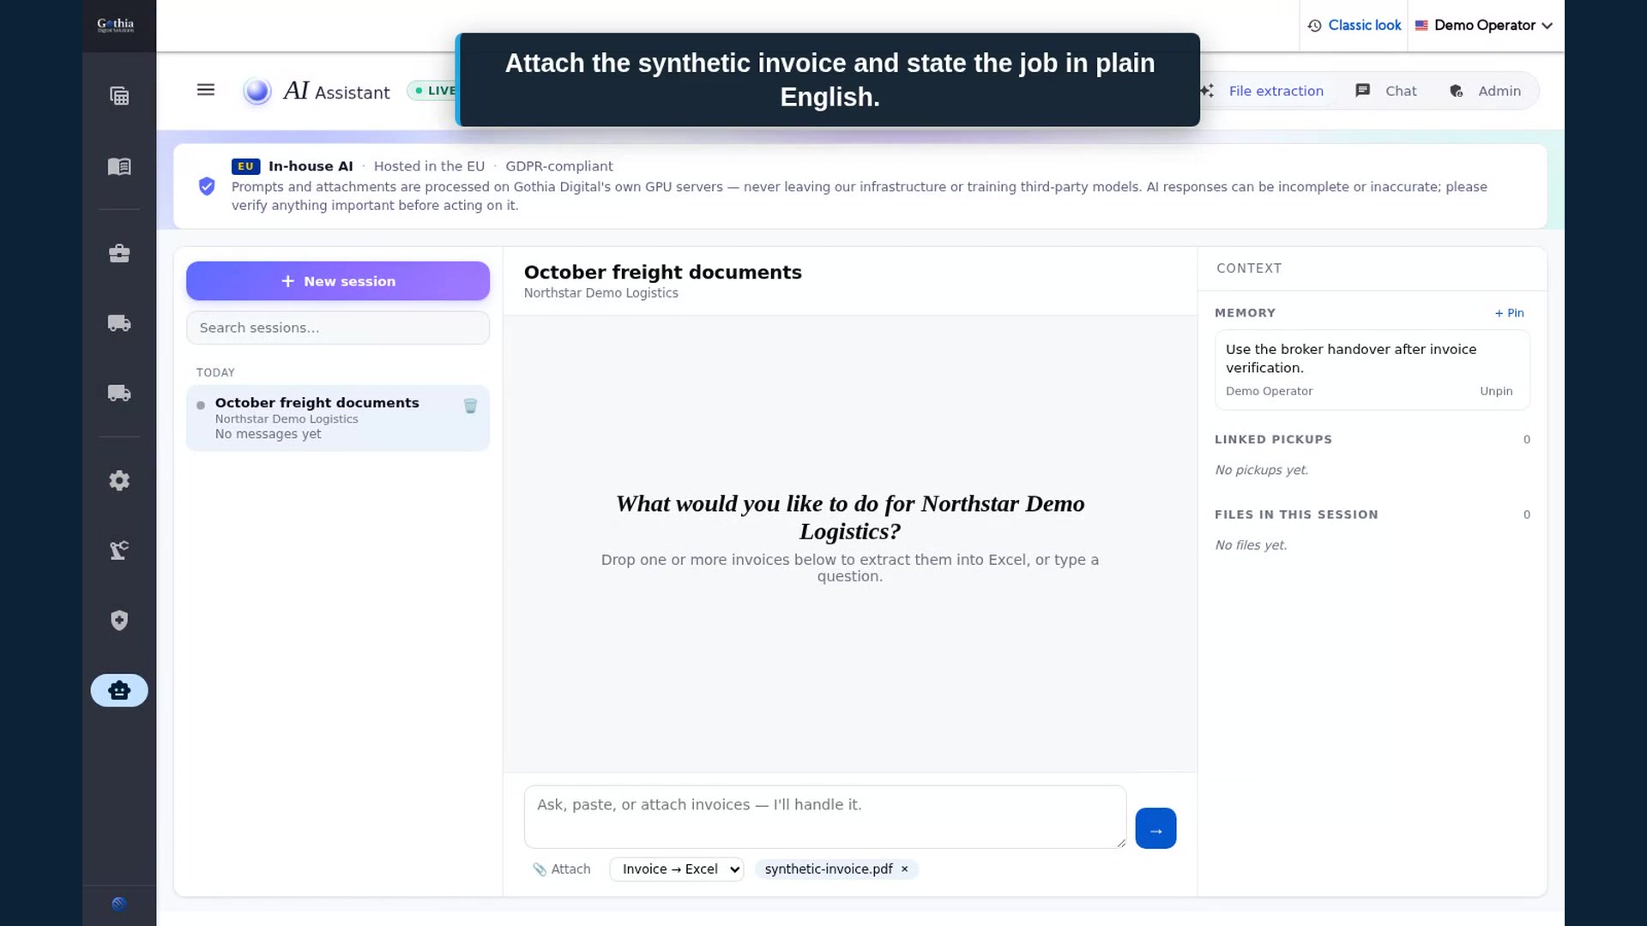Open the Invoice → Excel dropdown

click(677, 869)
